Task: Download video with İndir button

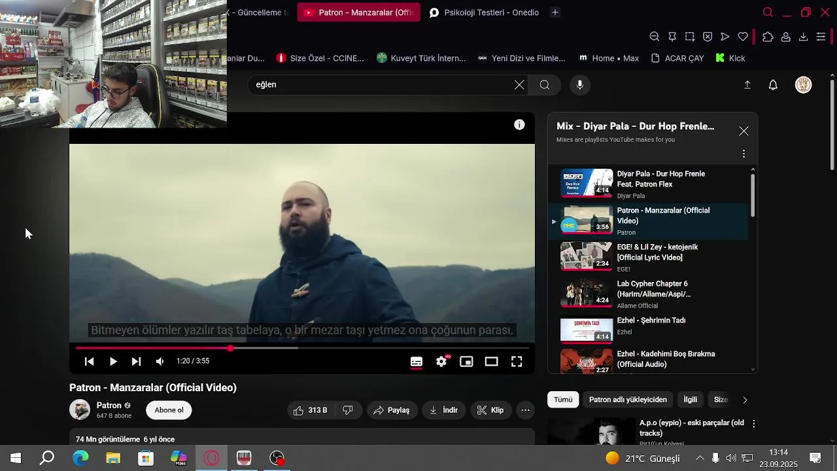Action: coord(443,410)
